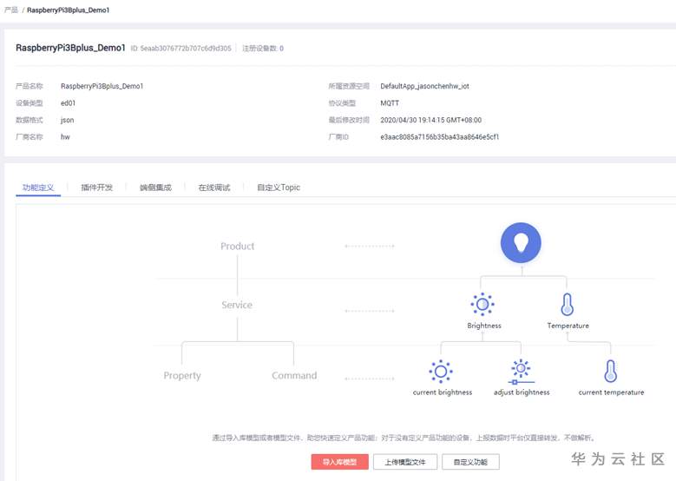Click the current temperature thermometer icon
676x481 pixels.
pyautogui.click(x=610, y=371)
